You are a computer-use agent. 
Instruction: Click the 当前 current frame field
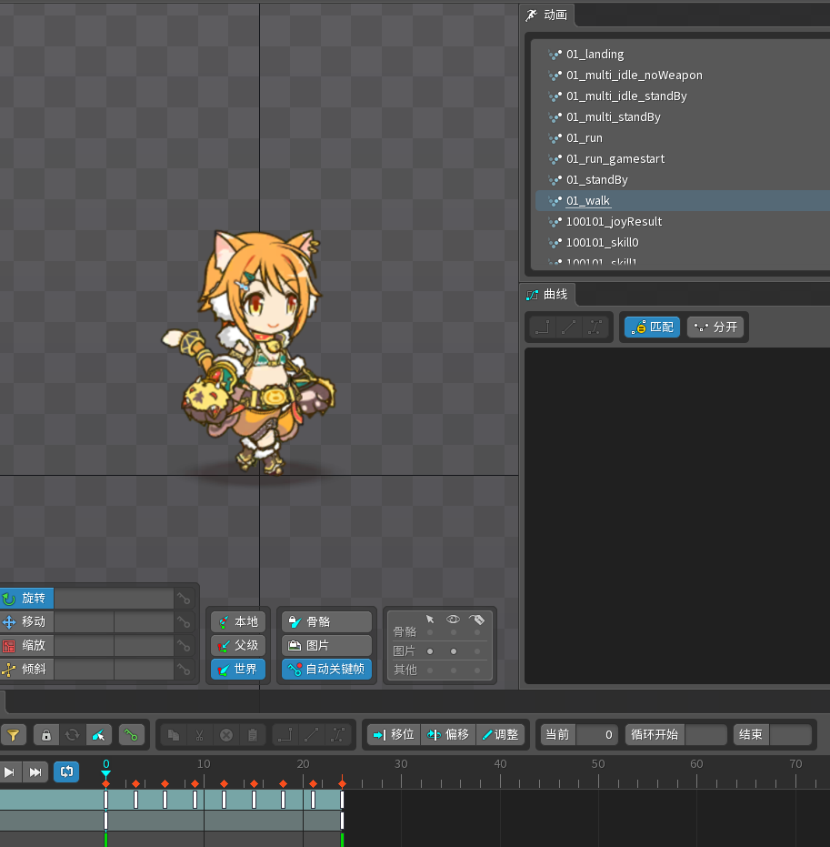597,735
